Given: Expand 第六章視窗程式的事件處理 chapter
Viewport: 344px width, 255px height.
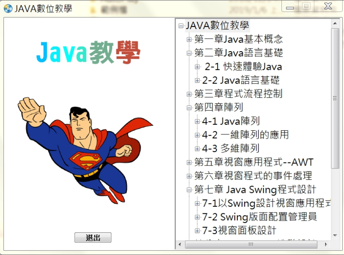Looking at the screenshot, I should point(189,176).
